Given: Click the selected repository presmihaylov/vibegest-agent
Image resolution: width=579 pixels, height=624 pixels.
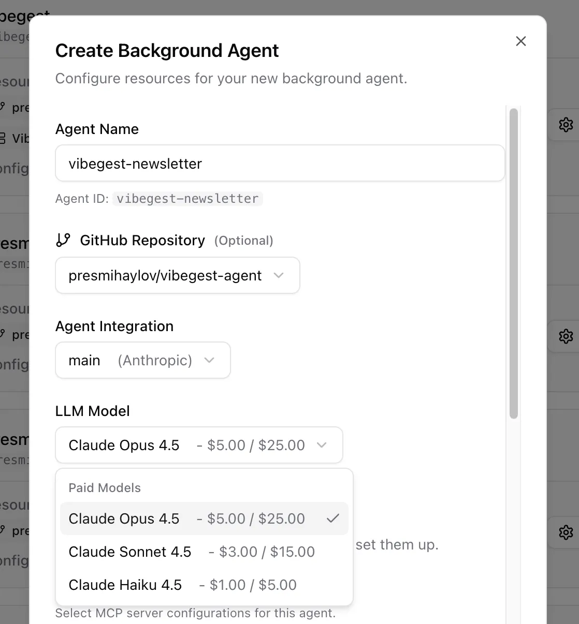Looking at the screenshot, I should click(x=165, y=275).
